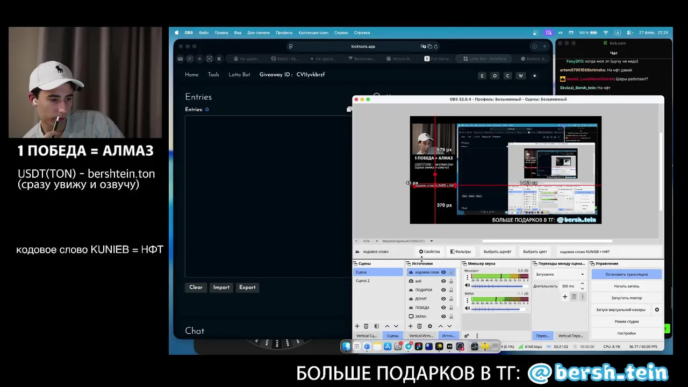This screenshot has width=688, height=387.
Task: Open advanced audio settings gear in mixer
Action: pyautogui.click(x=467, y=336)
